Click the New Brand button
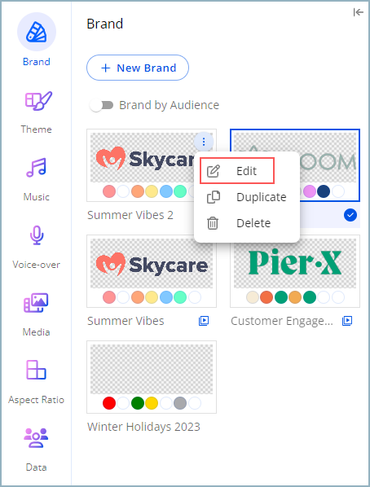Image resolution: width=370 pixels, height=487 pixels. (138, 68)
